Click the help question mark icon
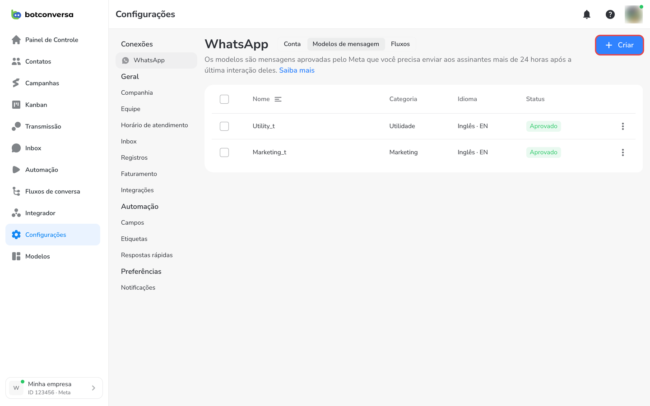The image size is (650, 406). [610, 14]
